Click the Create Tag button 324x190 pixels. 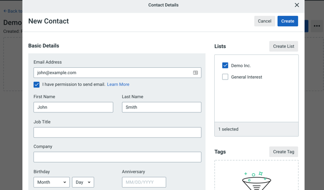click(284, 152)
